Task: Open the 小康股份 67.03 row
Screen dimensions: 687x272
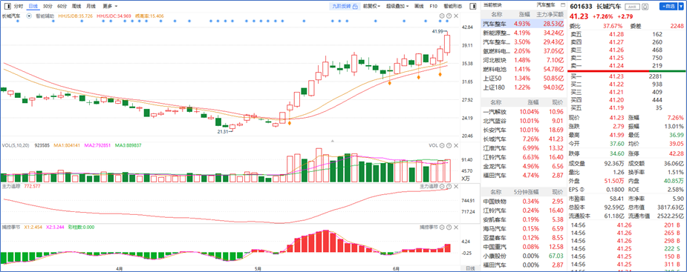Action: (x=523, y=256)
